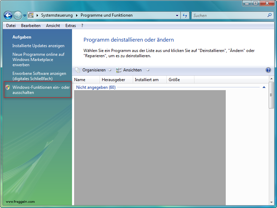The image size is (277, 208).
Task: Click the greyed Forward arrow button
Action: coord(18,15)
